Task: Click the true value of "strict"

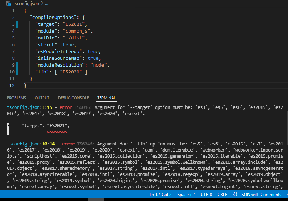Action: pyautogui.click(x=68, y=44)
